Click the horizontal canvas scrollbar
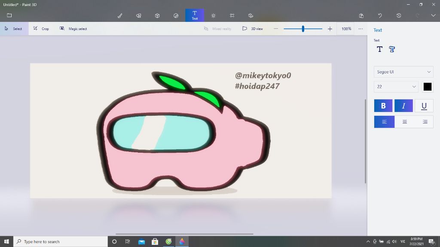This screenshot has height=247, width=440. 184,234
